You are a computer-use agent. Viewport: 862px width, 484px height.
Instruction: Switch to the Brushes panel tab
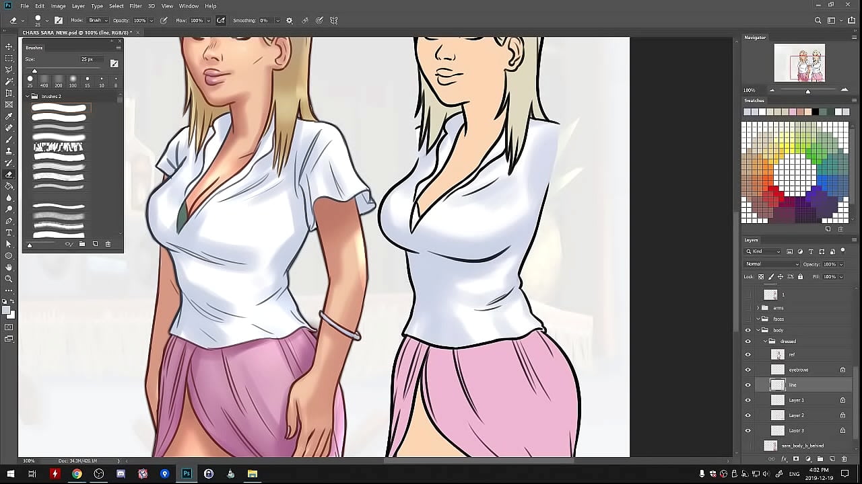(x=34, y=48)
